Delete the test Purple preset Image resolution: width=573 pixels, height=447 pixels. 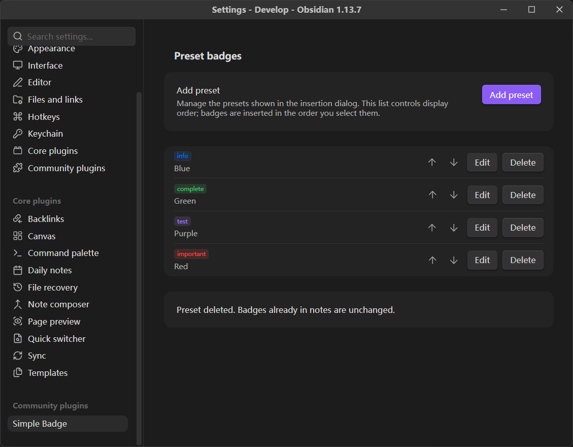[x=523, y=228]
